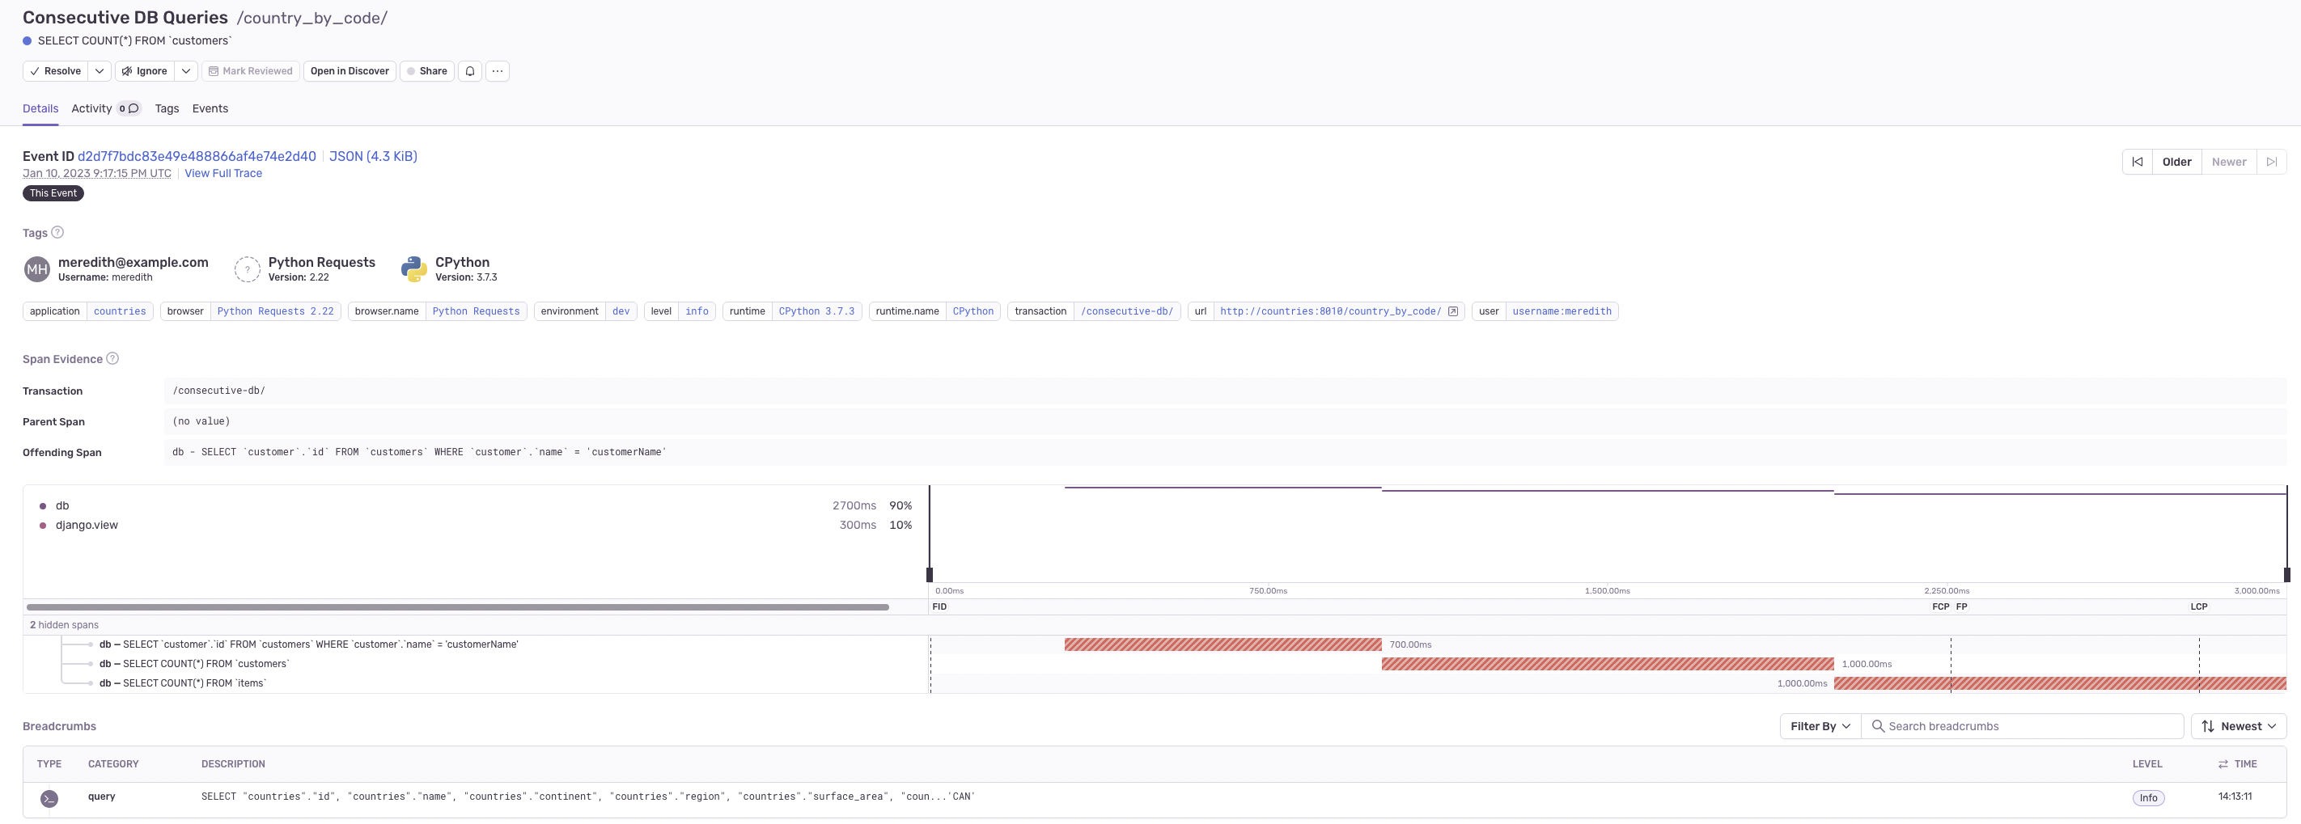Go to the Older event

click(2177, 163)
